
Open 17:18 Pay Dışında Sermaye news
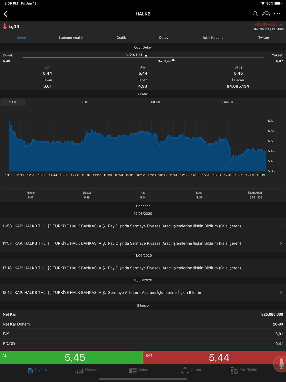[x=143, y=268]
